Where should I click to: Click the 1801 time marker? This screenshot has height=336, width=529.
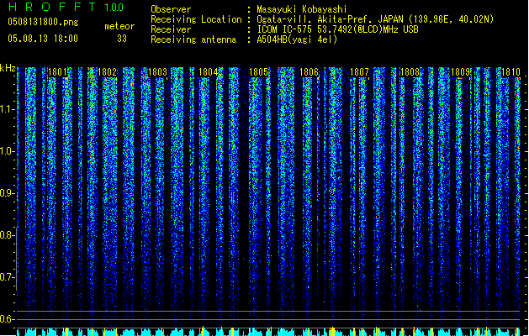(57, 72)
